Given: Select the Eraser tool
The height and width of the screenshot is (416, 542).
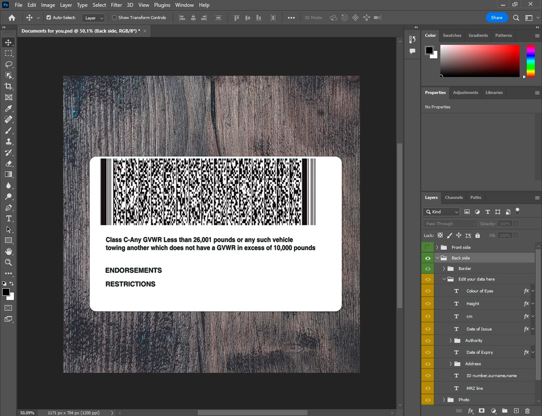Looking at the screenshot, I should (x=9, y=164).
